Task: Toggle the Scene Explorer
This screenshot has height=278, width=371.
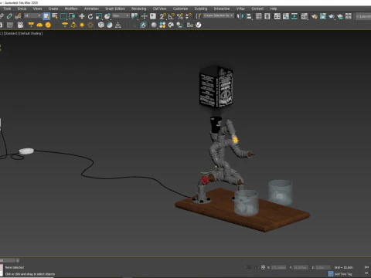Action: click(x=258, y=16)
